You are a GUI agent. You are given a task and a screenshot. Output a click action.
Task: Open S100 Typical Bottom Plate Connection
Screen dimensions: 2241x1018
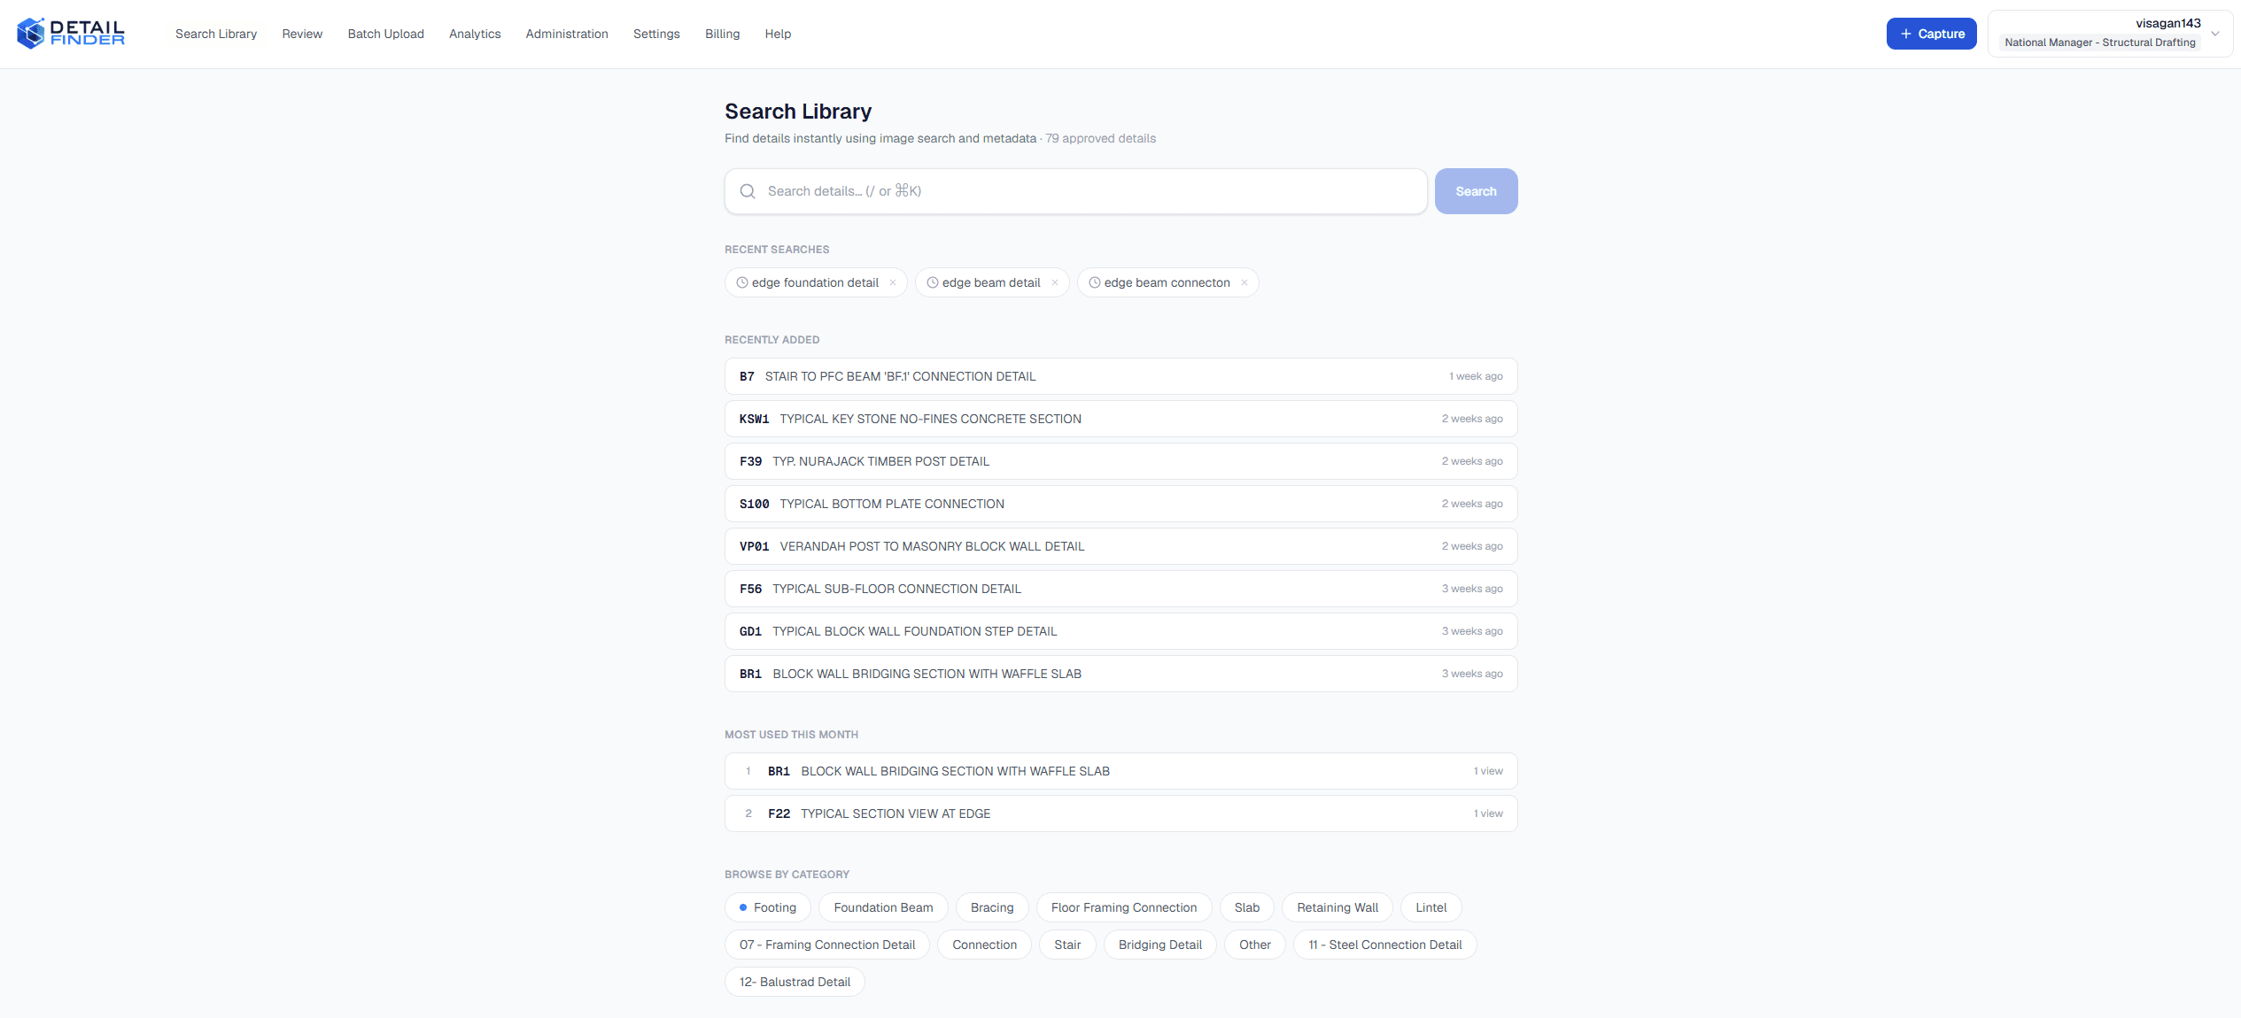[1120, 504]
